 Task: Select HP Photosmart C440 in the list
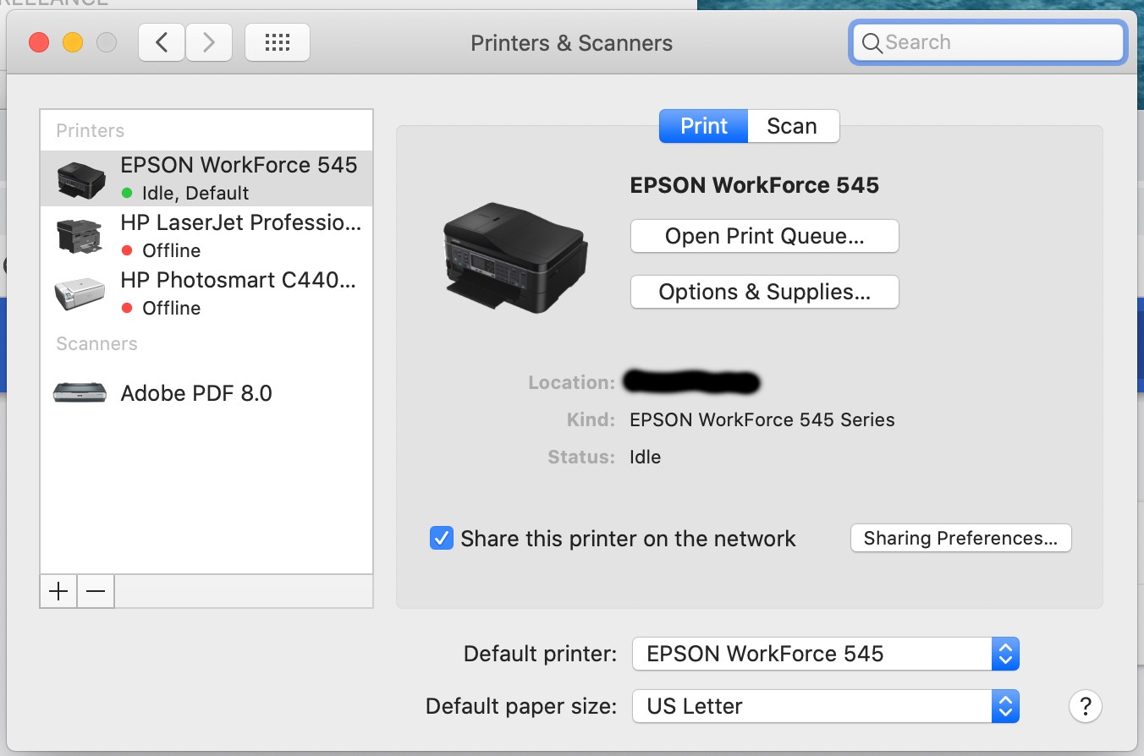tap(206, 293)
